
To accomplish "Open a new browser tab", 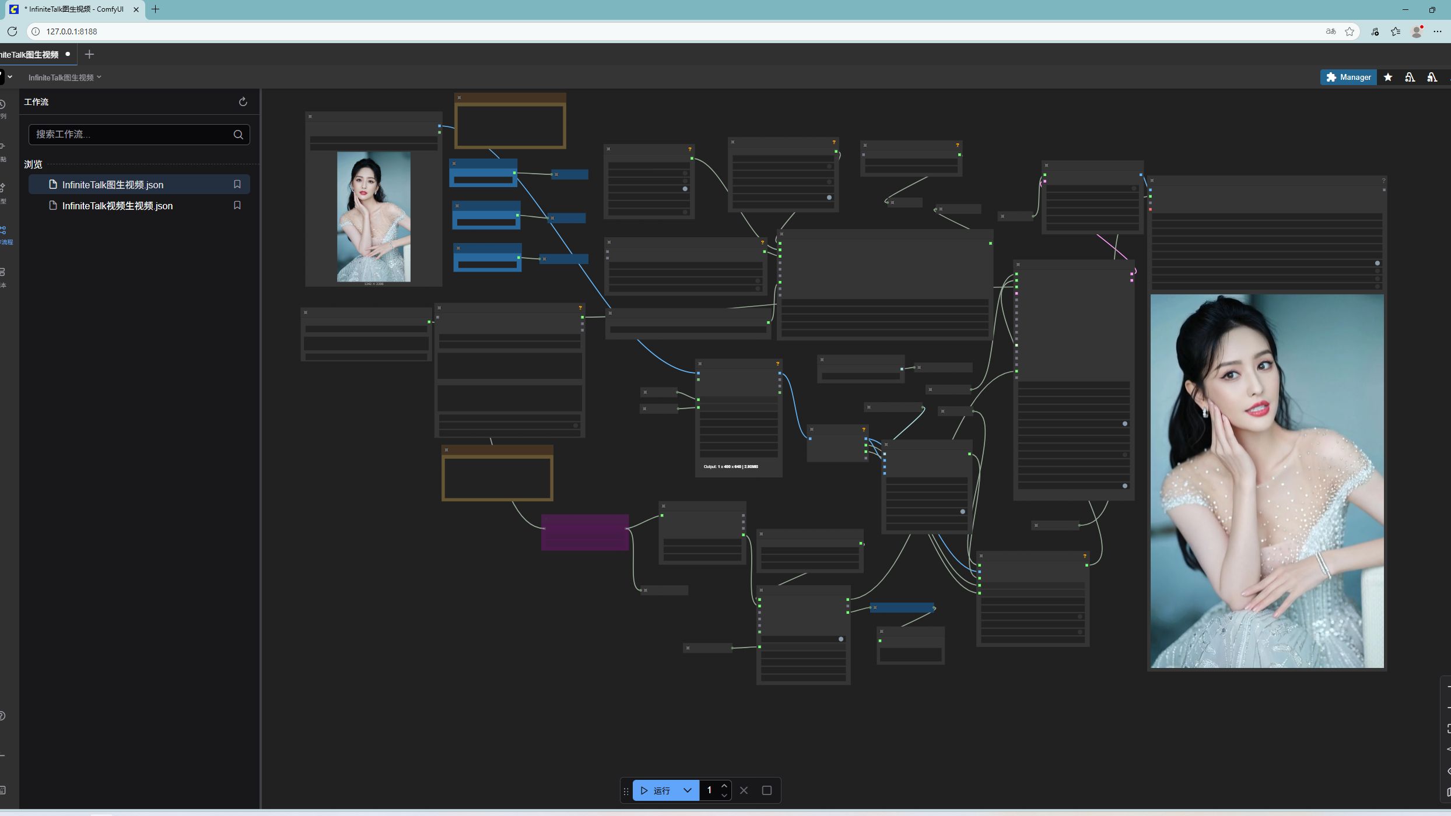I will coord(155,9).
